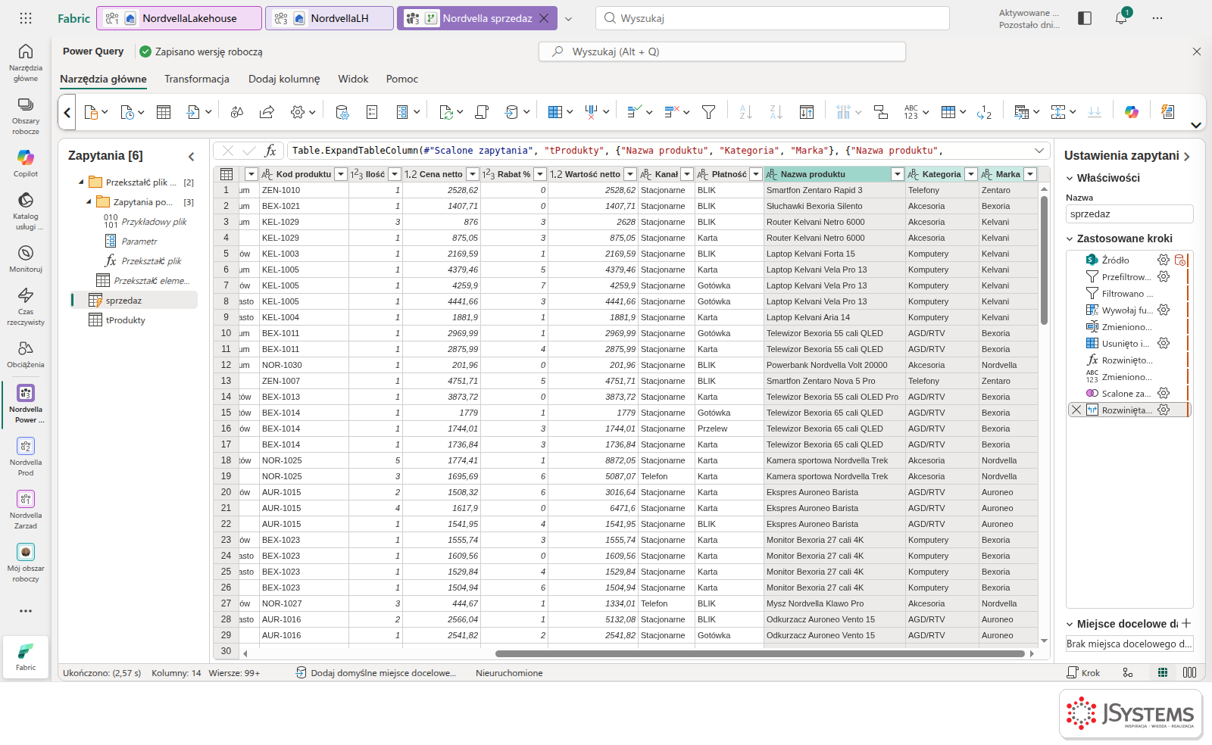The image size is (1212, 745).
Task: Delete the selected Rozwinięta... step
Action: tap(1076, 410)
